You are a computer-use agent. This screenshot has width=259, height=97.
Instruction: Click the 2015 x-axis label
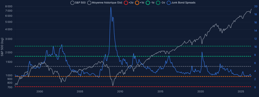160,91
